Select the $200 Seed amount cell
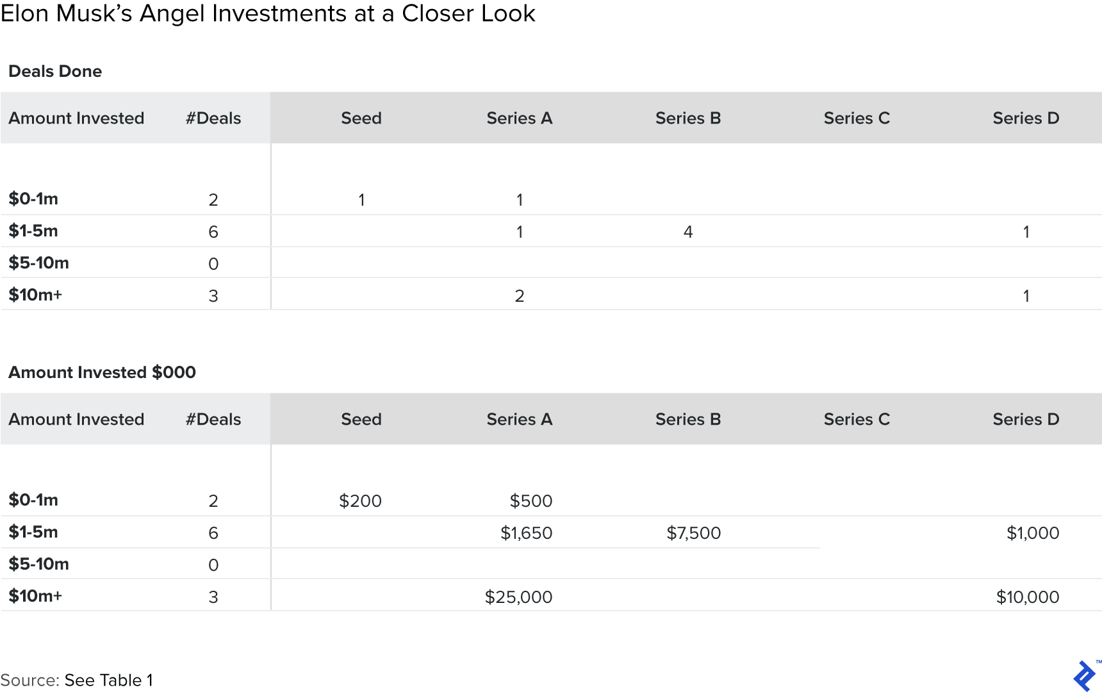This screenshot has width=1102, height=692. pyautogui.click(x=360, y=501)
